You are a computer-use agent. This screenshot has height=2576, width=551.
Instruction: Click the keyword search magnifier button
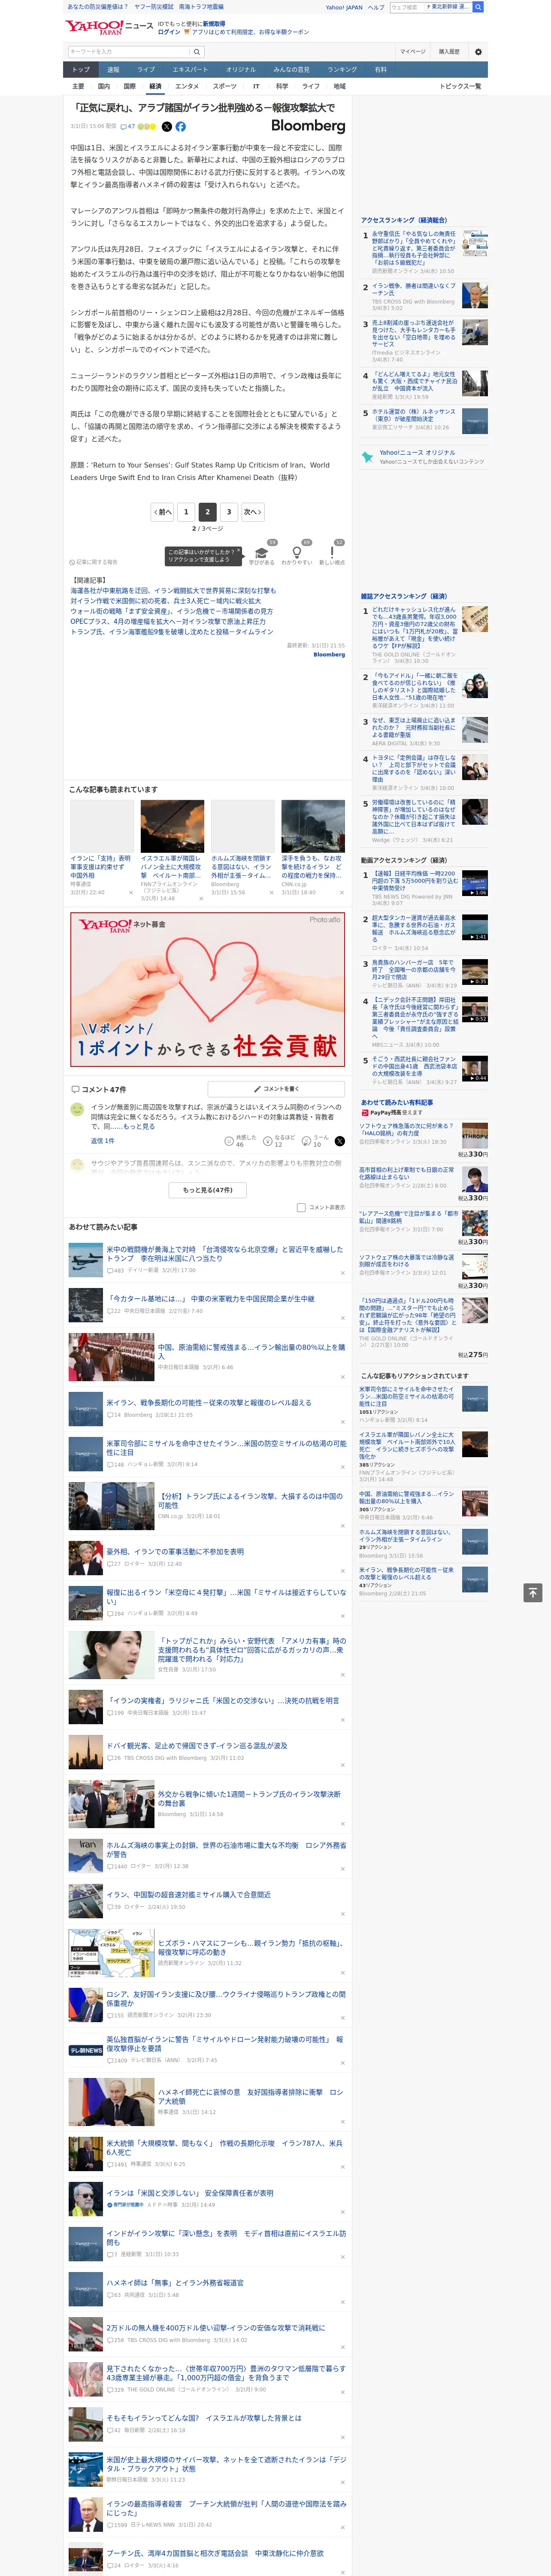197,51
